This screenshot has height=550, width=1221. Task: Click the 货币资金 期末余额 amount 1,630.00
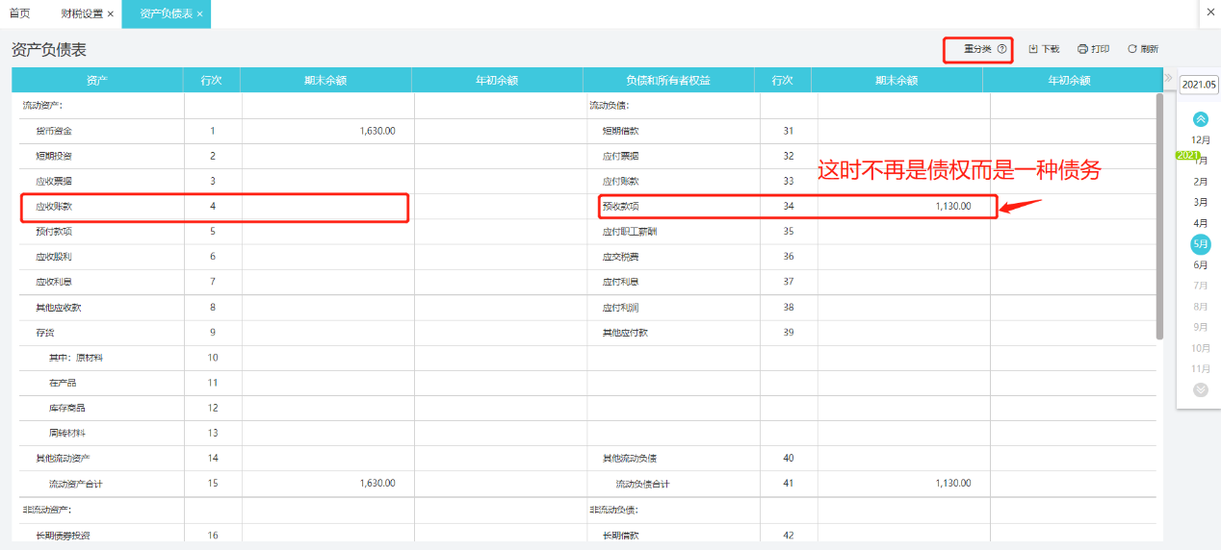tap(377, 131)
